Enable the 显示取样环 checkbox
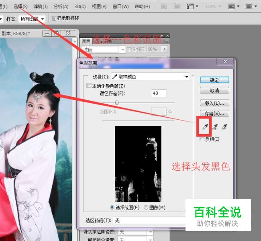The width and height of the screenshot is (261, 241). click(x=54, y=19)
